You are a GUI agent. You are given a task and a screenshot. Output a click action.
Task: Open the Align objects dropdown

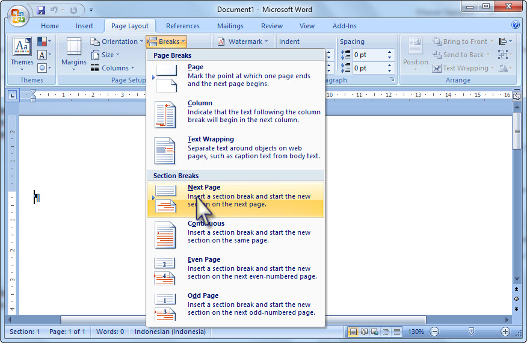(x=505, y=42)
